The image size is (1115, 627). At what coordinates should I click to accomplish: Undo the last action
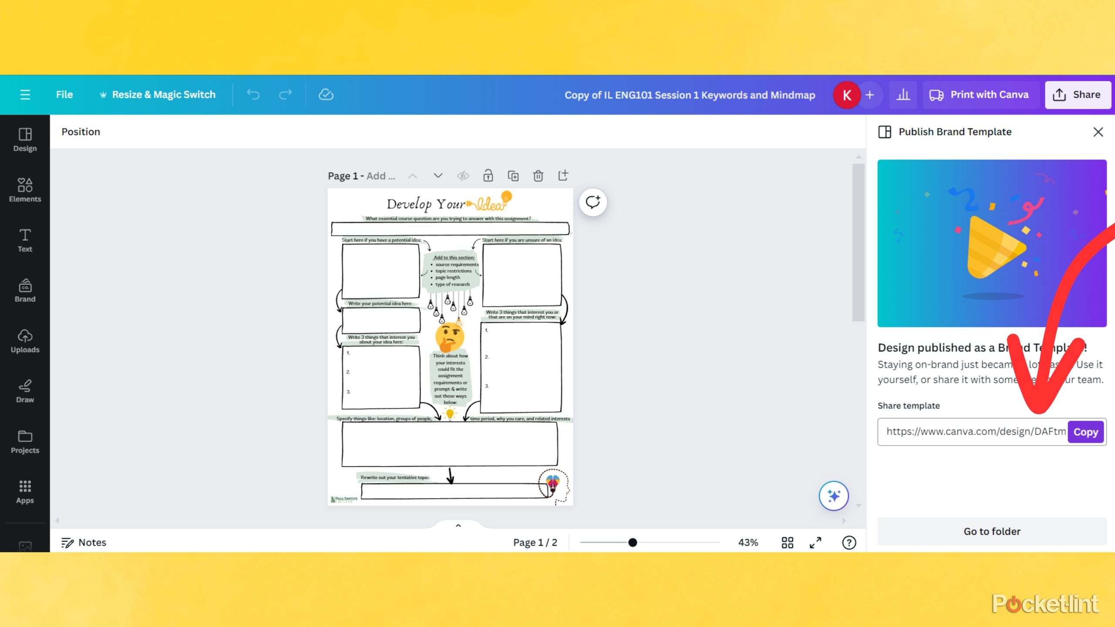[x=253, y=94]
